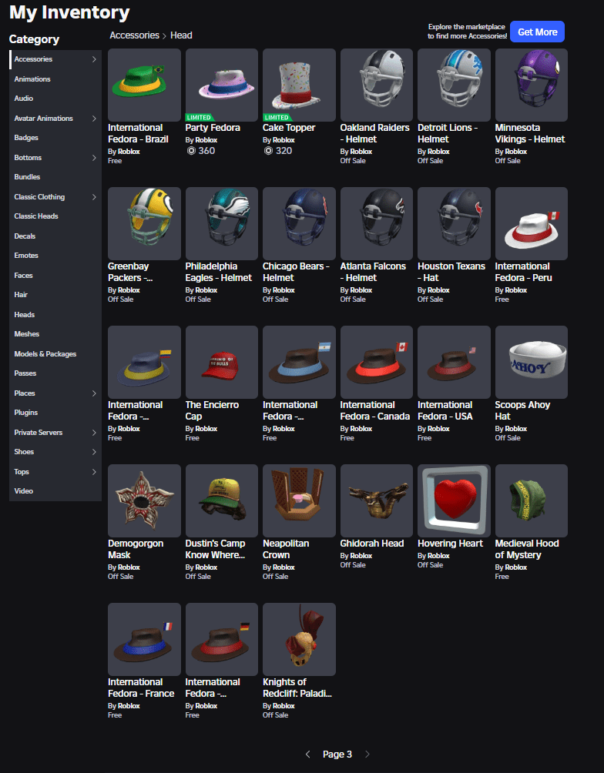Go to the previous inventory page arrow
The height and width of the screenshot is (773, 604).
pos(308,755)
